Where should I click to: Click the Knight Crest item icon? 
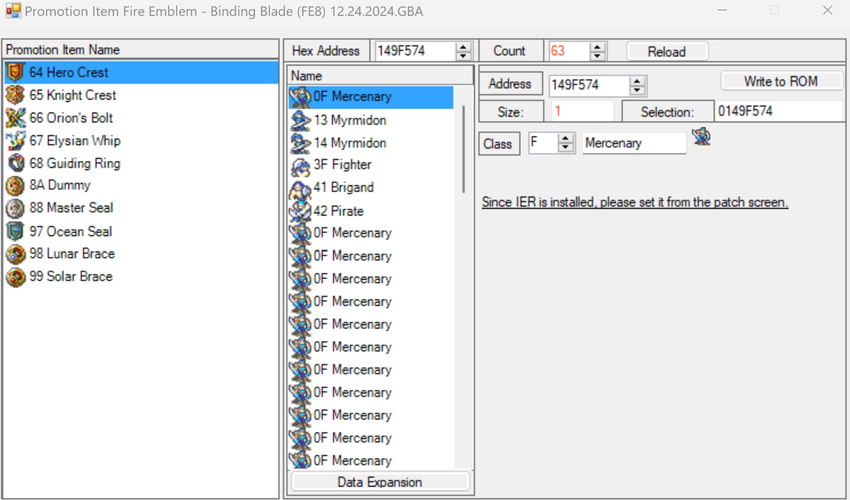click(15, 95)
